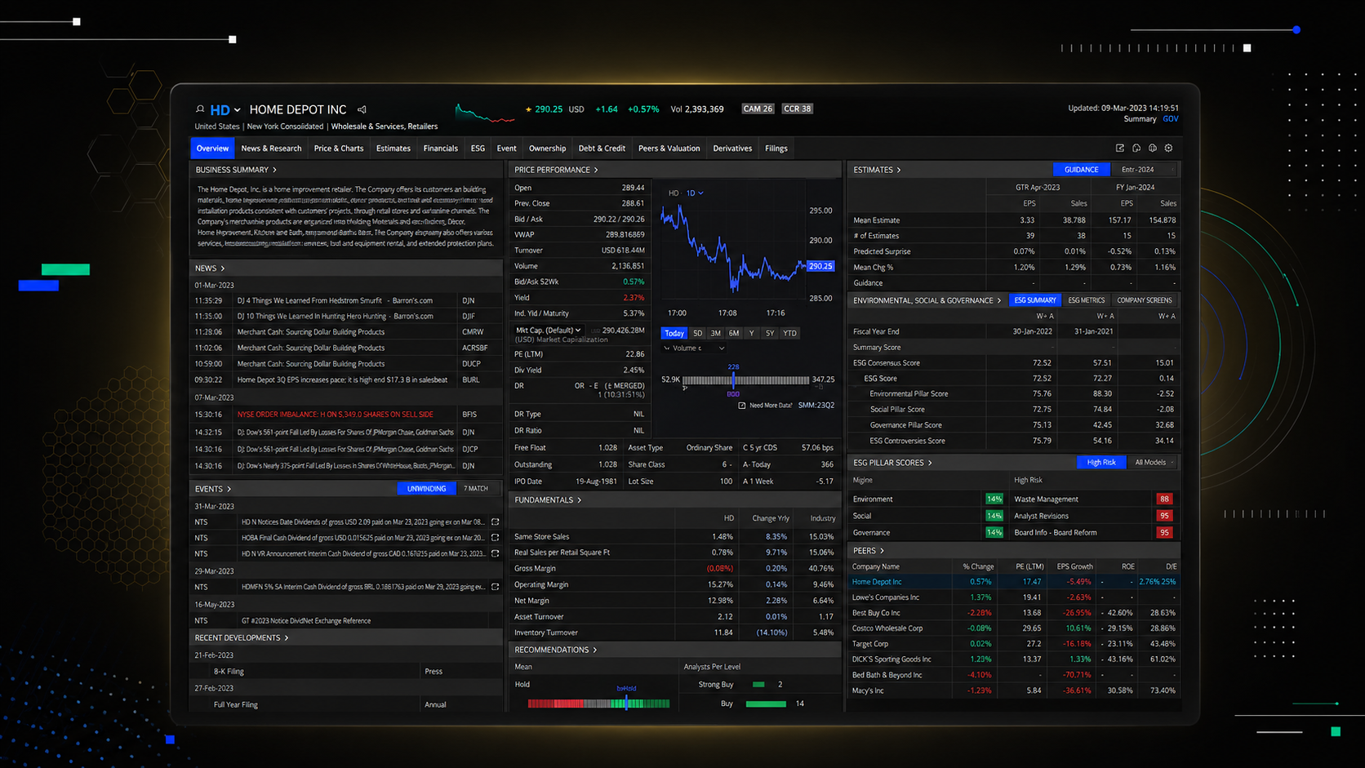Expand the Peers section header
The image size is (1365, 768).
pyautogui.click(x=869, y=551)
